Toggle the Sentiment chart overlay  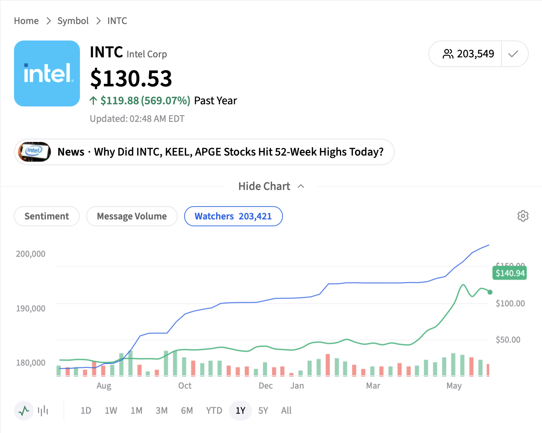coord(47,216)
